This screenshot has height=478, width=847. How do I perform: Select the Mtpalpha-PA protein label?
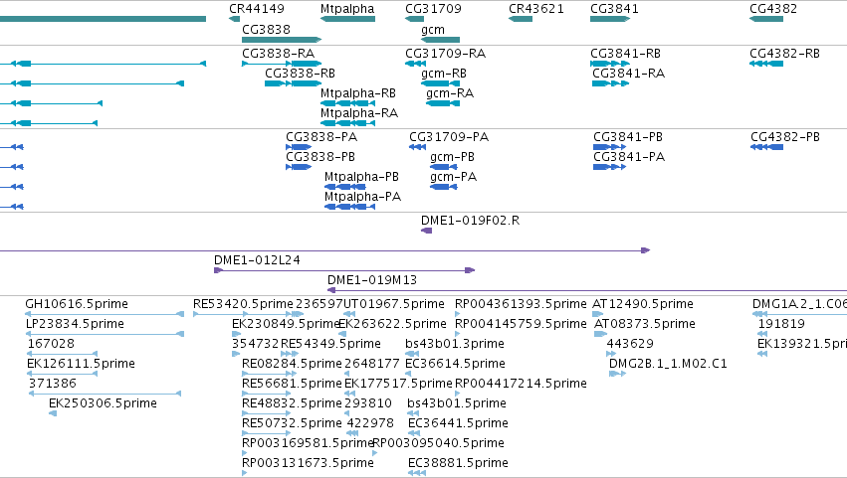362,197
